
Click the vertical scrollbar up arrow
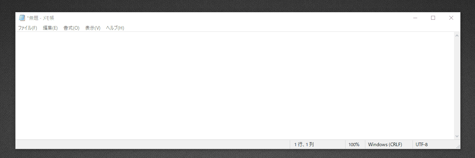(457, 36)
